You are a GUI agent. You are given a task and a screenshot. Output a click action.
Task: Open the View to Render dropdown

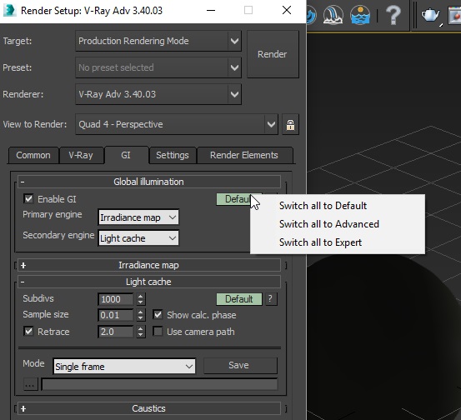(x=177, y=124)
